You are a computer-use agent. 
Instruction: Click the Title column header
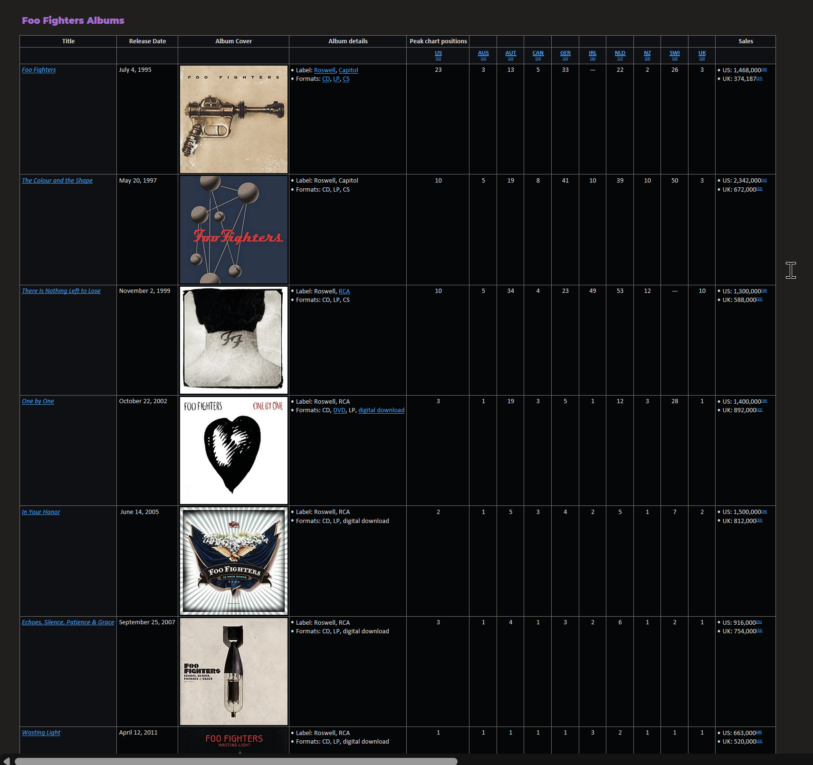68,41
